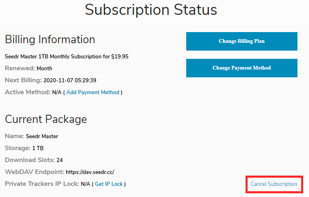Click the Renewed value "Month"
309x197 pixels.
click(44, 68)
